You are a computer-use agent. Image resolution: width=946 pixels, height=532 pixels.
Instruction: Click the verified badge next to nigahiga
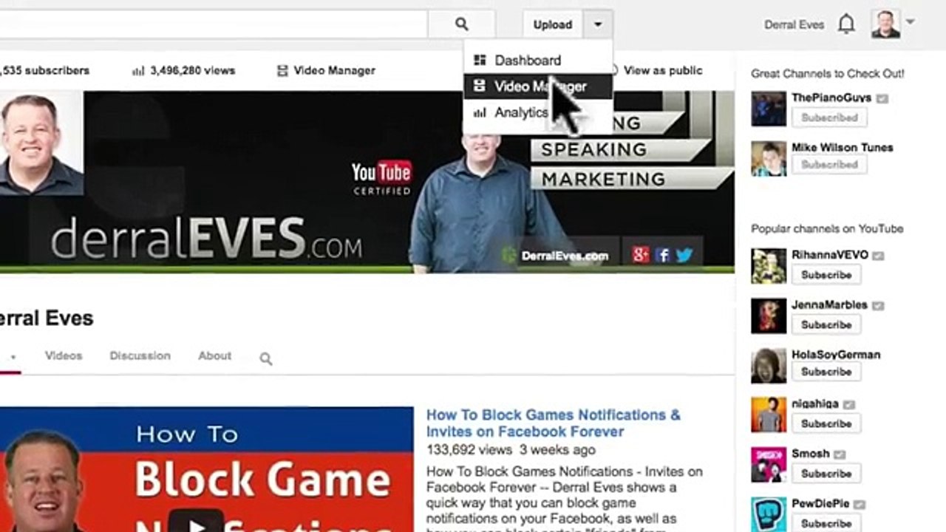pyautogui.click(x=849, y=405)
